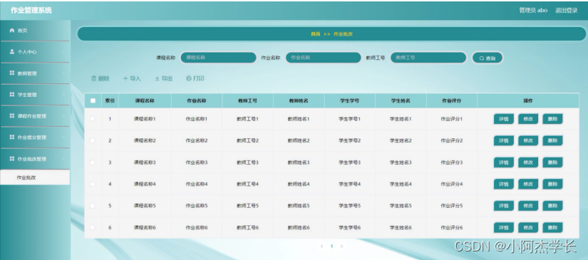588x260 pixels.
Task: Click 详情 button for row 6
Action: (x=504, y=228)
